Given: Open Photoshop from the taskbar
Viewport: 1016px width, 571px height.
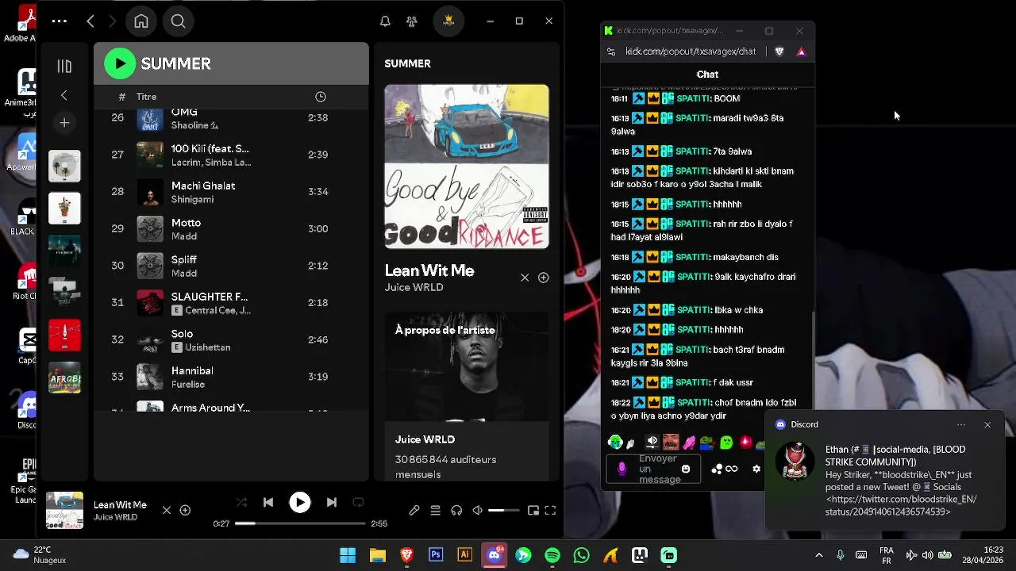Looking at the screenshot, I should (x=436, y=555).
